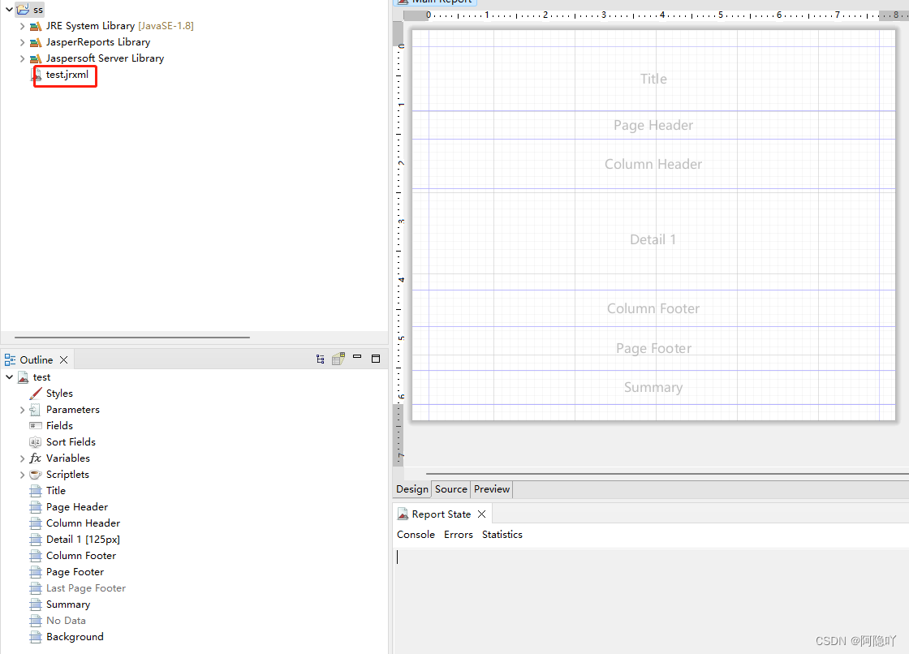Click the Page Footer band icon
909x654 pixels.
point(36,572)
